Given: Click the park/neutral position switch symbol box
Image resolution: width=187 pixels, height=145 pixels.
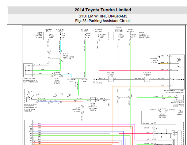Looking at the screenshot, I should 31,97.
